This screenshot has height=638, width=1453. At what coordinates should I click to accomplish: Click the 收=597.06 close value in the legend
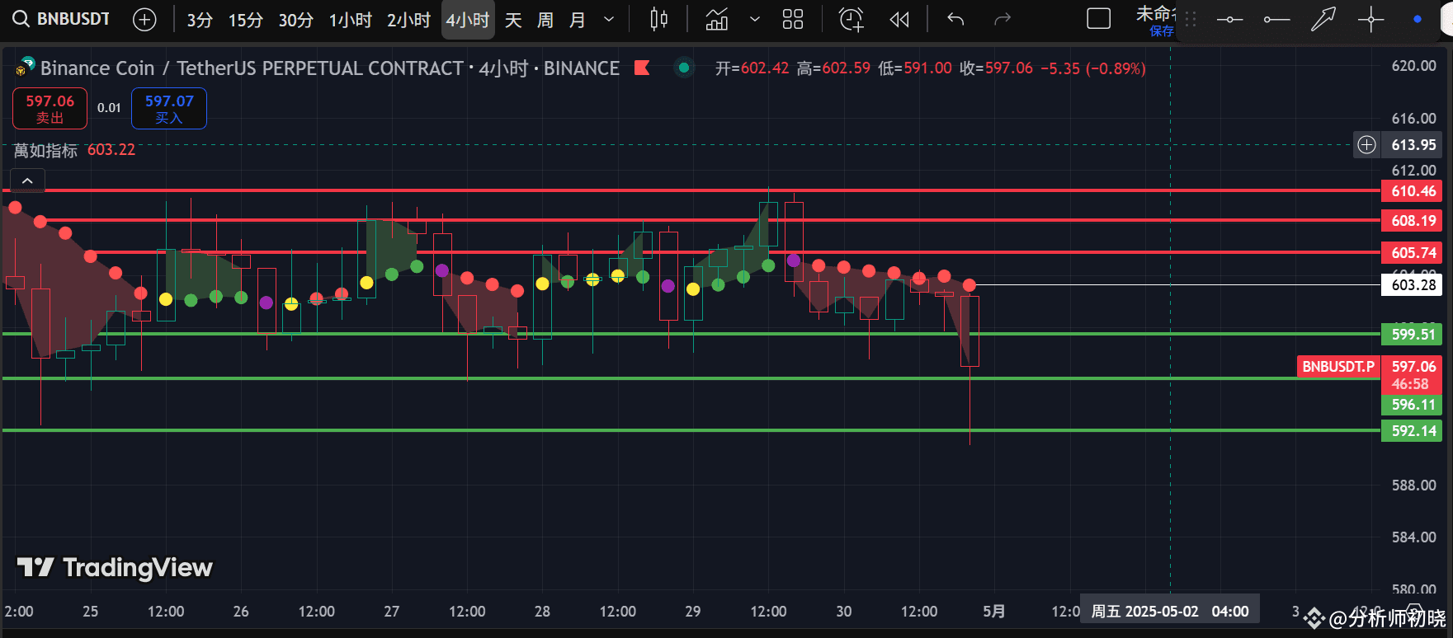(x=996, y=68)
